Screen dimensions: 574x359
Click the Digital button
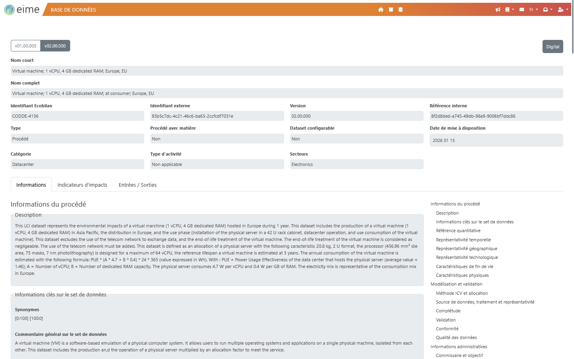coord(552,47)
